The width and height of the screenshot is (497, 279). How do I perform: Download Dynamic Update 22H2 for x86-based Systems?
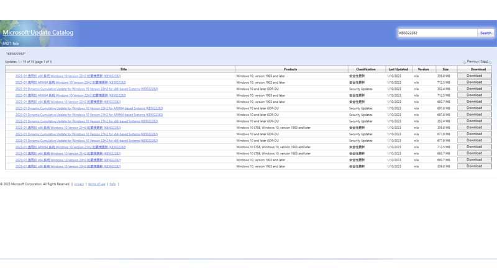point(474,89)
